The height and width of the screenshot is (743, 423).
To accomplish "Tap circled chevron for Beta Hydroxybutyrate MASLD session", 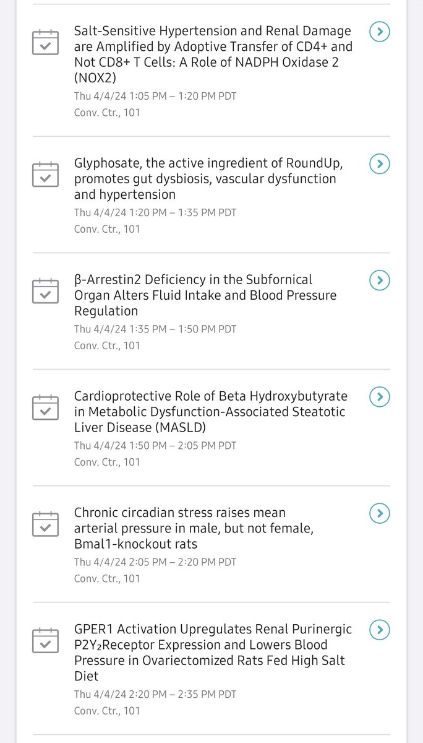I will tap(380, 397).
